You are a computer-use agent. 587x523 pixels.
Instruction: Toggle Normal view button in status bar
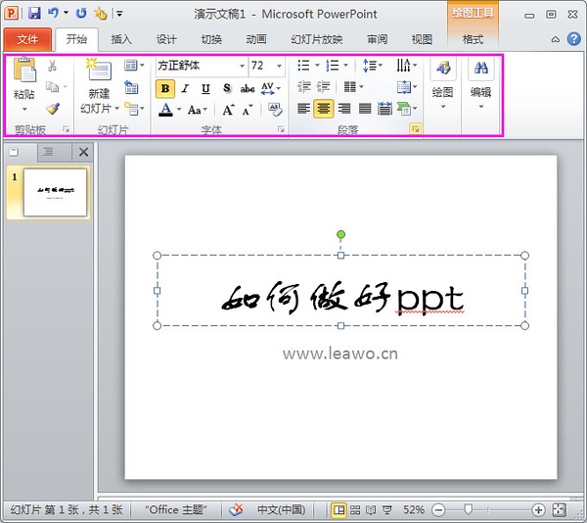(339, 510)
